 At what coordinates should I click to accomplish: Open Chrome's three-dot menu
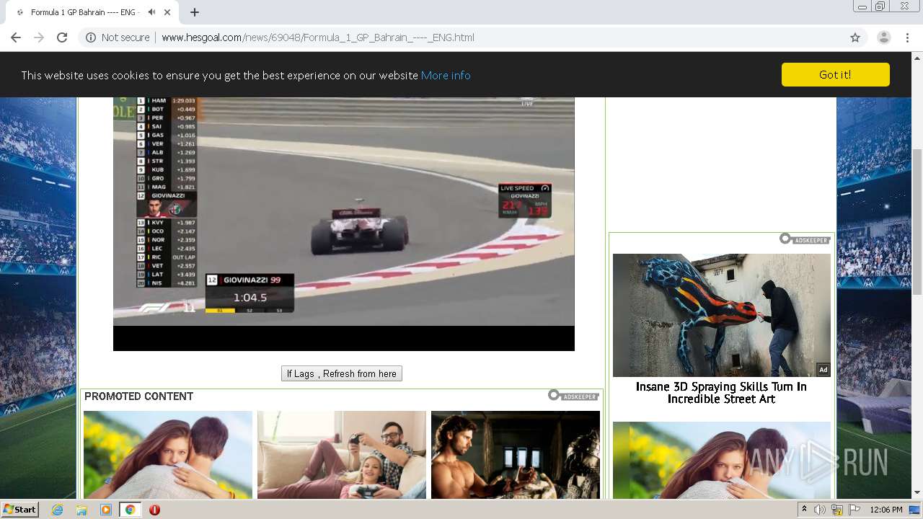coord(907,37)
